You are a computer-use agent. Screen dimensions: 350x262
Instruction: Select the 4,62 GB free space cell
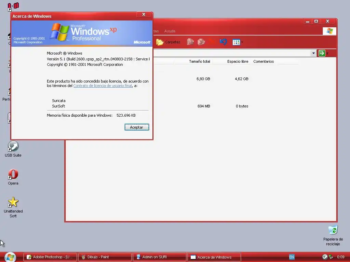[x=242, y=79]
